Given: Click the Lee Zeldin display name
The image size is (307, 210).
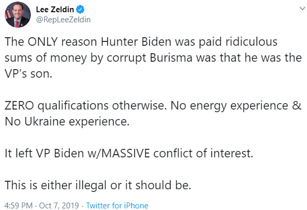Looking at the screenshot, I should point(55,10).
